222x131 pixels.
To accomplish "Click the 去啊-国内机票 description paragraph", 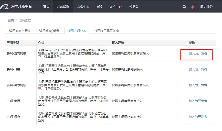I will coord(72,53).
